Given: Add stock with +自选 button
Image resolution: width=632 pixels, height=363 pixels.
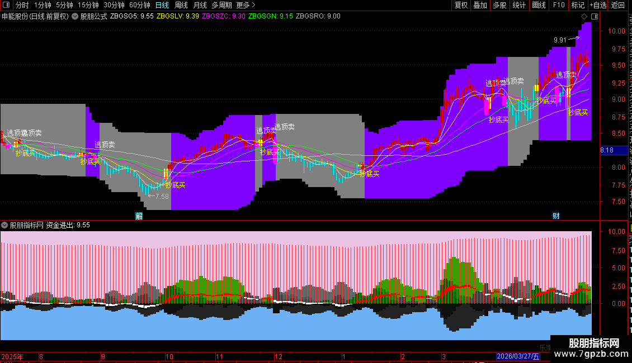Looking at the screenshot, I should [598, 5].
